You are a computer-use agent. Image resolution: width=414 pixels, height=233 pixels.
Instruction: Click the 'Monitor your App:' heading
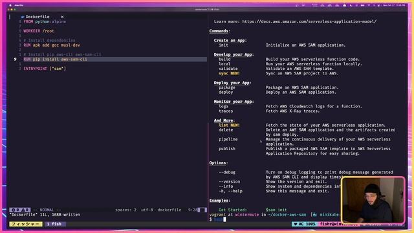pos(234,102)
